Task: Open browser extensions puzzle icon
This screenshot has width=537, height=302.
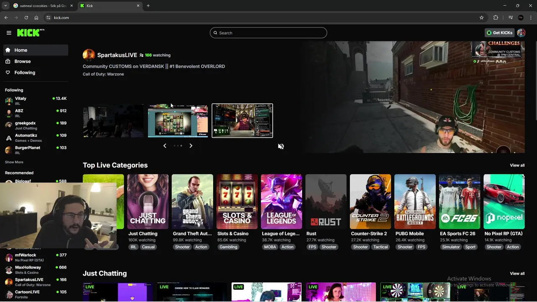Action: point(496,18)
